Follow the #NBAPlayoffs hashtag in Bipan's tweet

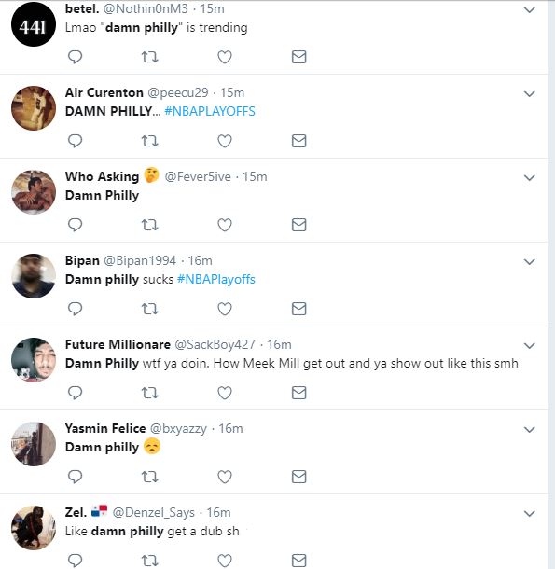(216, 279)
